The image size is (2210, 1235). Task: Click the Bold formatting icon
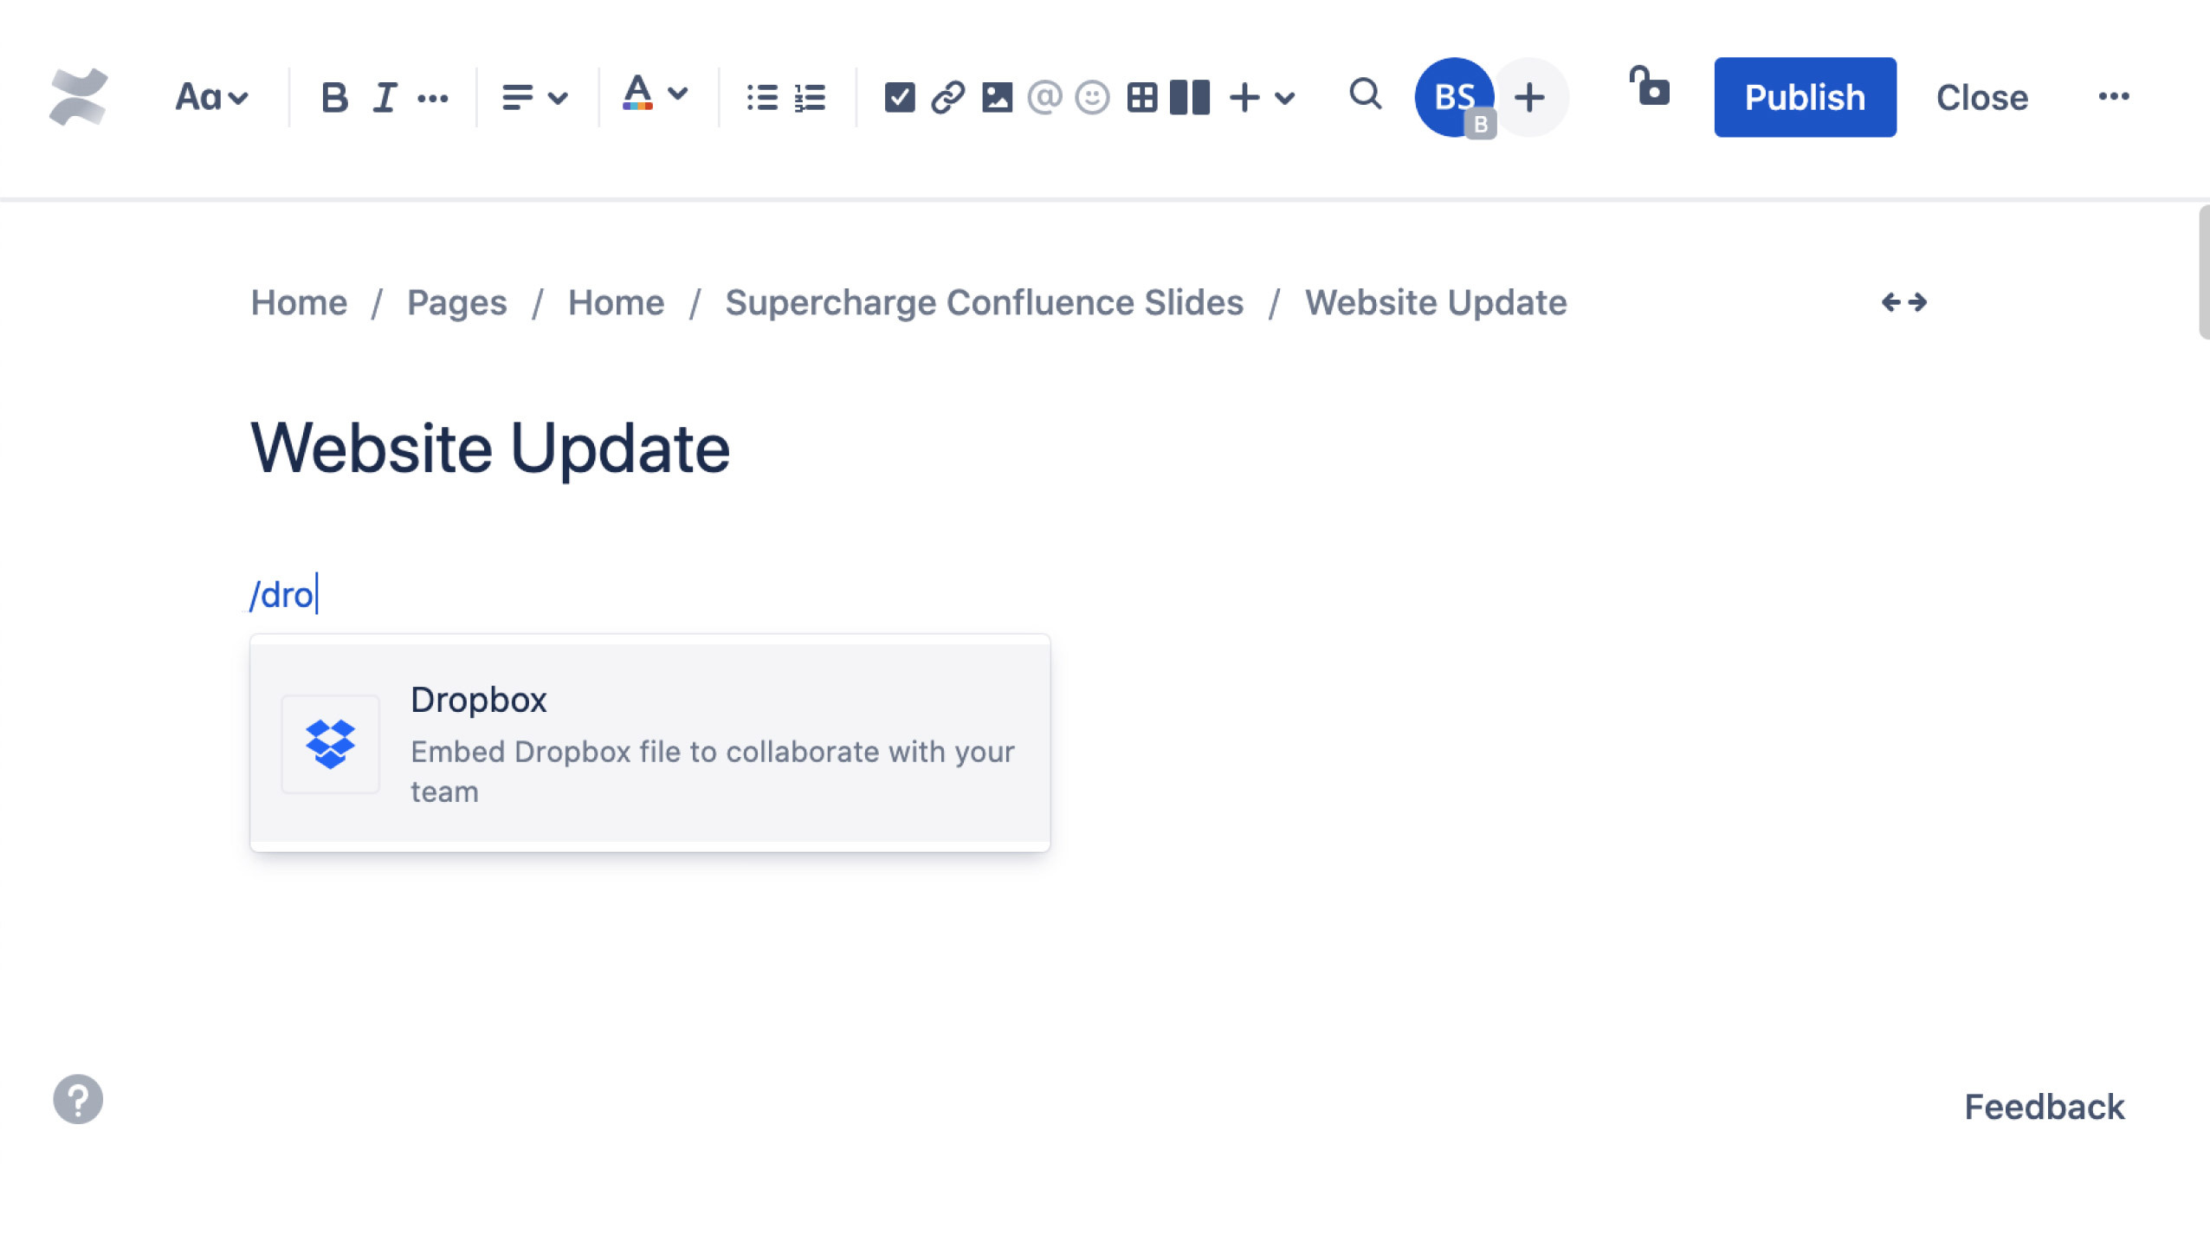click(x=334, y=97)
